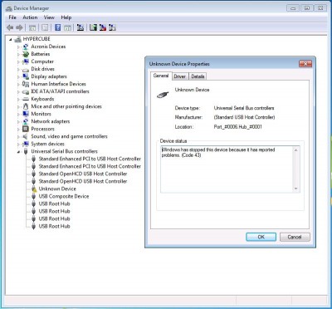Click the HYPERCUBE computer icon
The width and height of the screenshot is (332, 309).
18,39
